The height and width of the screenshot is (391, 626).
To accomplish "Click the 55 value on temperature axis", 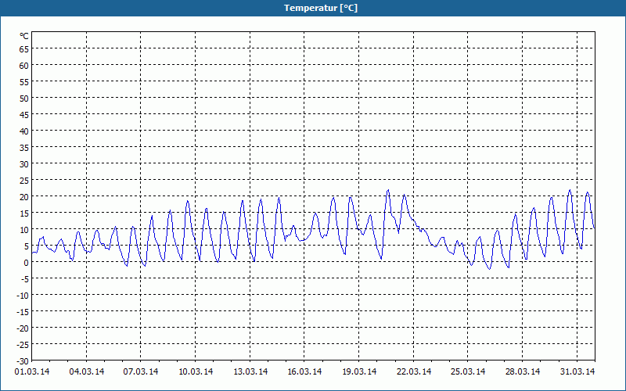I will click(x=24, y=82).
